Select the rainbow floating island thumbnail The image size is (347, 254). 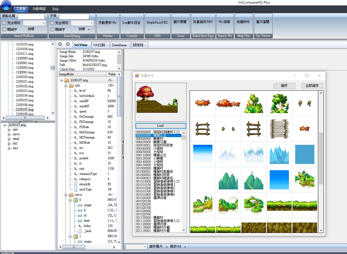pos(228,206)
